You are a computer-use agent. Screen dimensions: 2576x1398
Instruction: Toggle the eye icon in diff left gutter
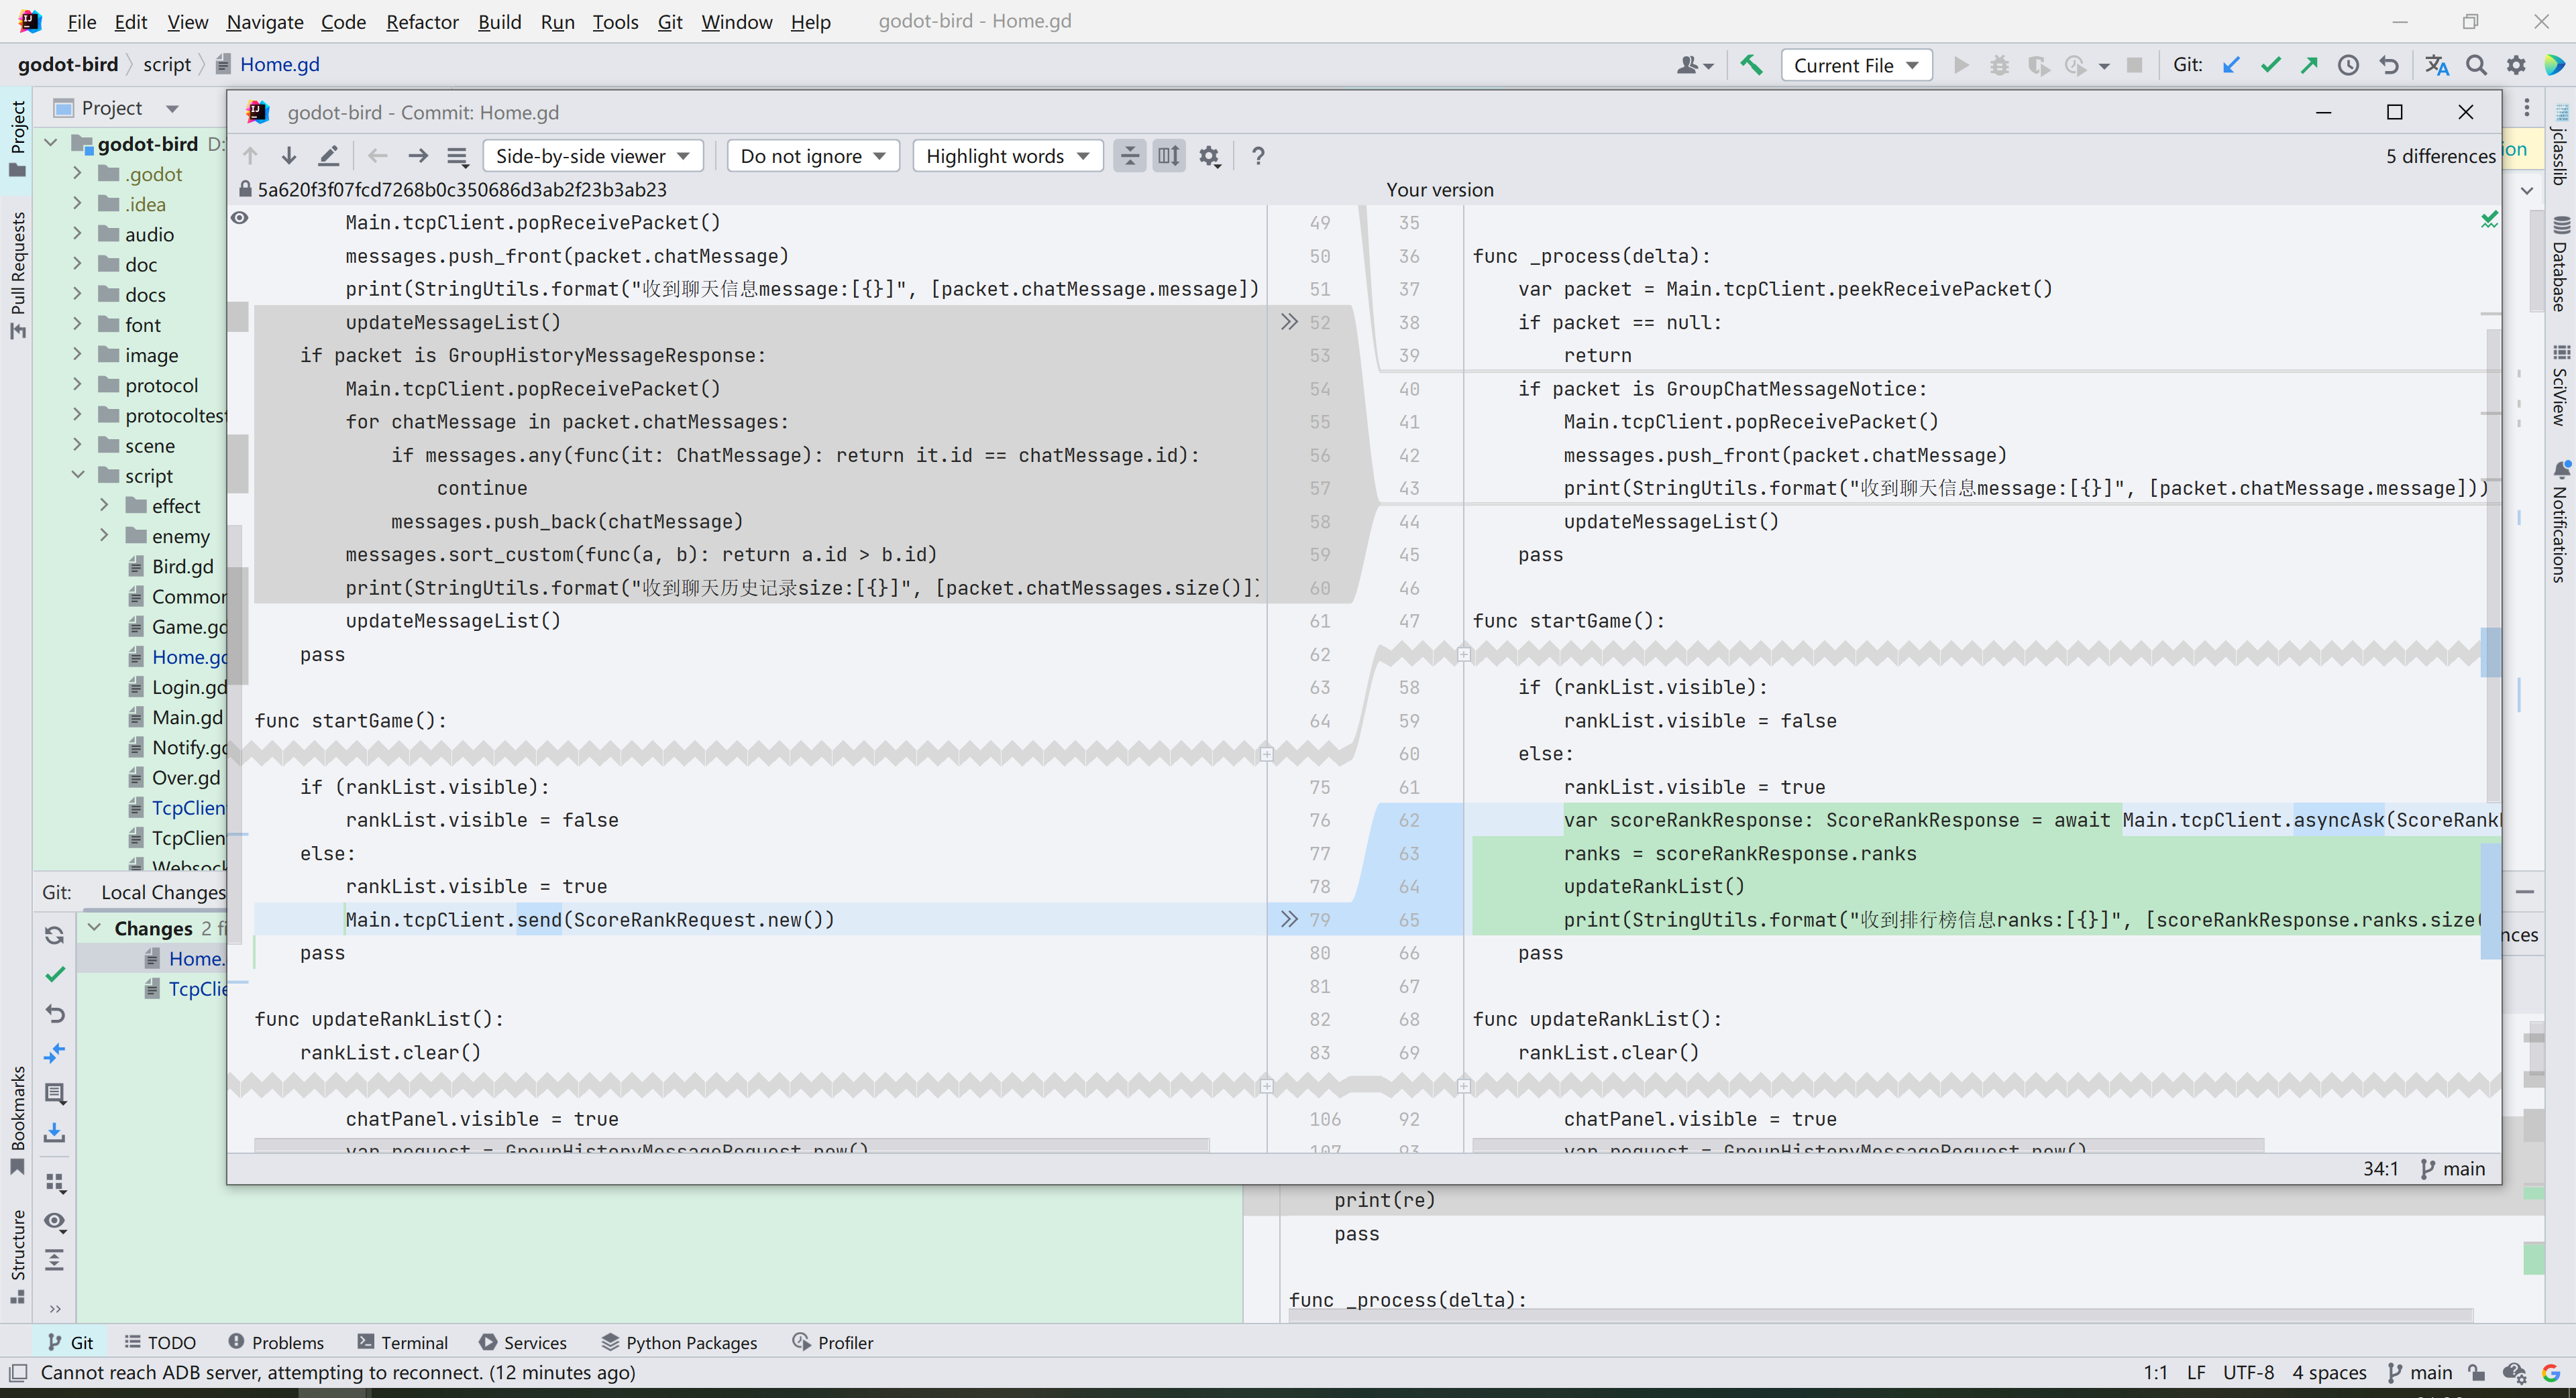pos(240,218)
